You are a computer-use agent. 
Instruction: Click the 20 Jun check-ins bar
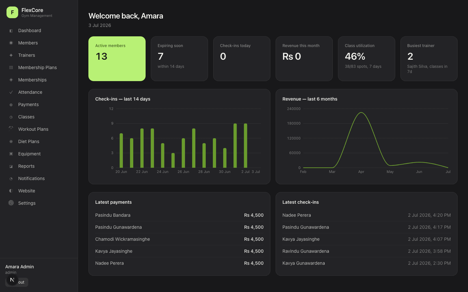pyautogui.click(x=121, y=151)
